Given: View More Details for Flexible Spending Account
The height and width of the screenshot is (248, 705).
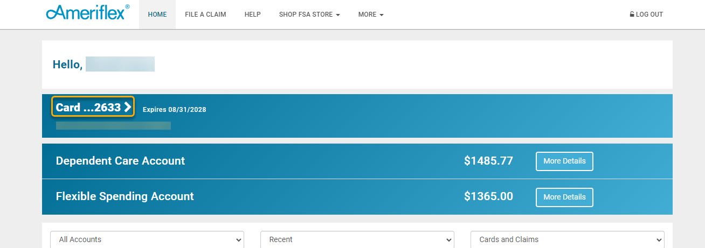Looking at the screenshot, I should 564,197.
